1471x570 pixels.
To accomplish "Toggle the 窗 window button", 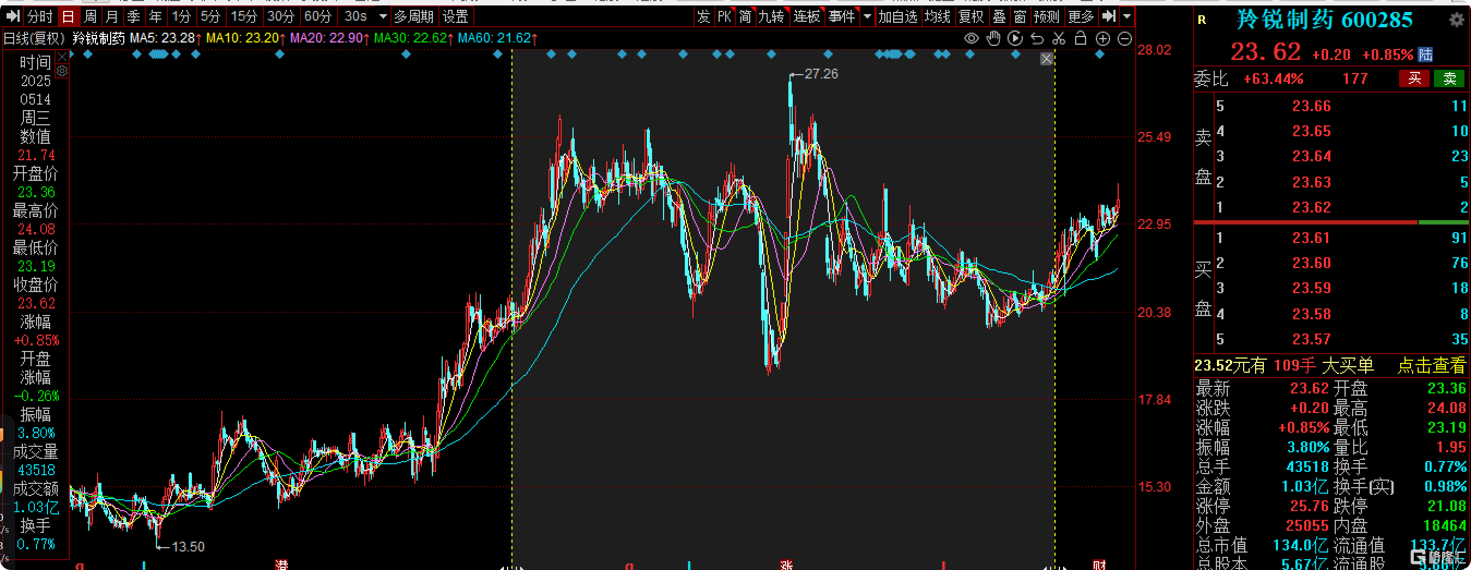I will (1020, 16).
